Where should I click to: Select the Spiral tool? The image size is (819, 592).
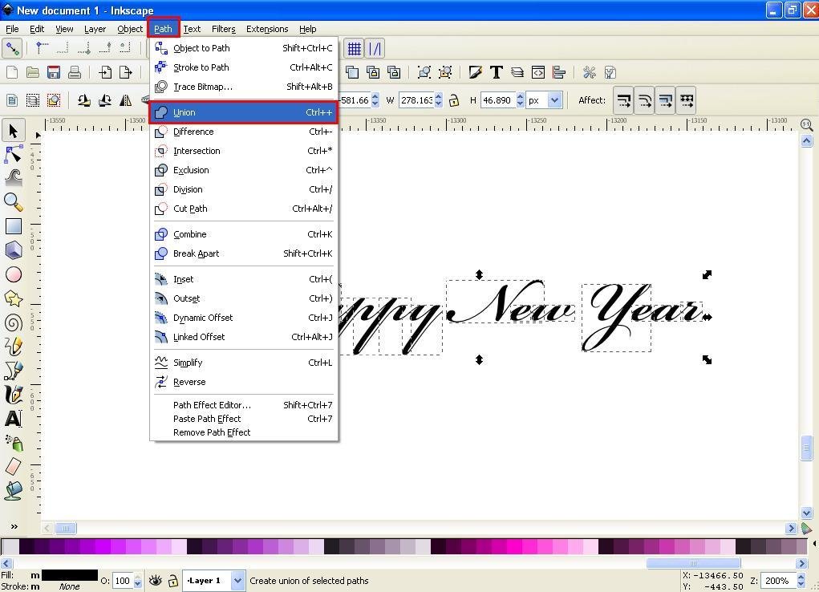click(x=13, y=323)
